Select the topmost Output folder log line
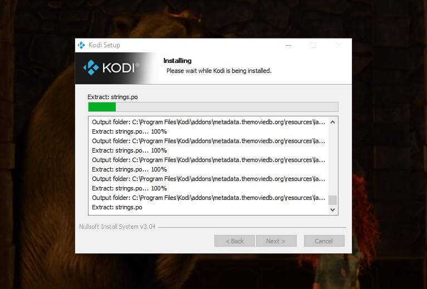The image size is (427, 289). pyautogui.click(x=208, y=122)
